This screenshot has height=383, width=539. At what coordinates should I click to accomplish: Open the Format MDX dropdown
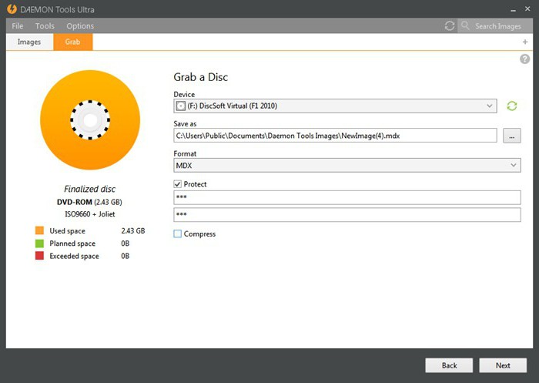coord(347,165)
